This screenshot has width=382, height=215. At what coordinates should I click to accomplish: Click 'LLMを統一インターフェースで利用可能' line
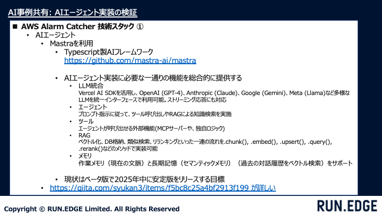click(x=152, y=100)
